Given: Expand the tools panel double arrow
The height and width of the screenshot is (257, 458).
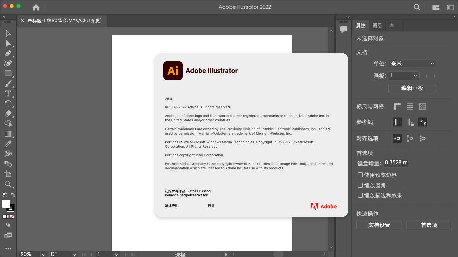Looking at the screenshot, I should pyautogui.click(x=4, y=17).
